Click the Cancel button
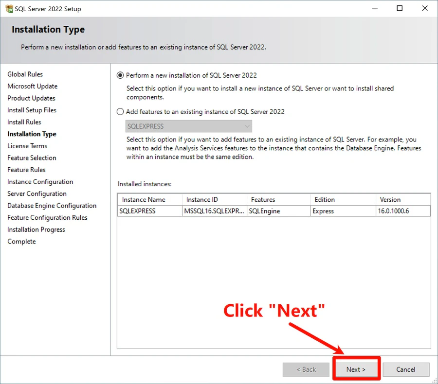438x384 pixels. [406, 369]
